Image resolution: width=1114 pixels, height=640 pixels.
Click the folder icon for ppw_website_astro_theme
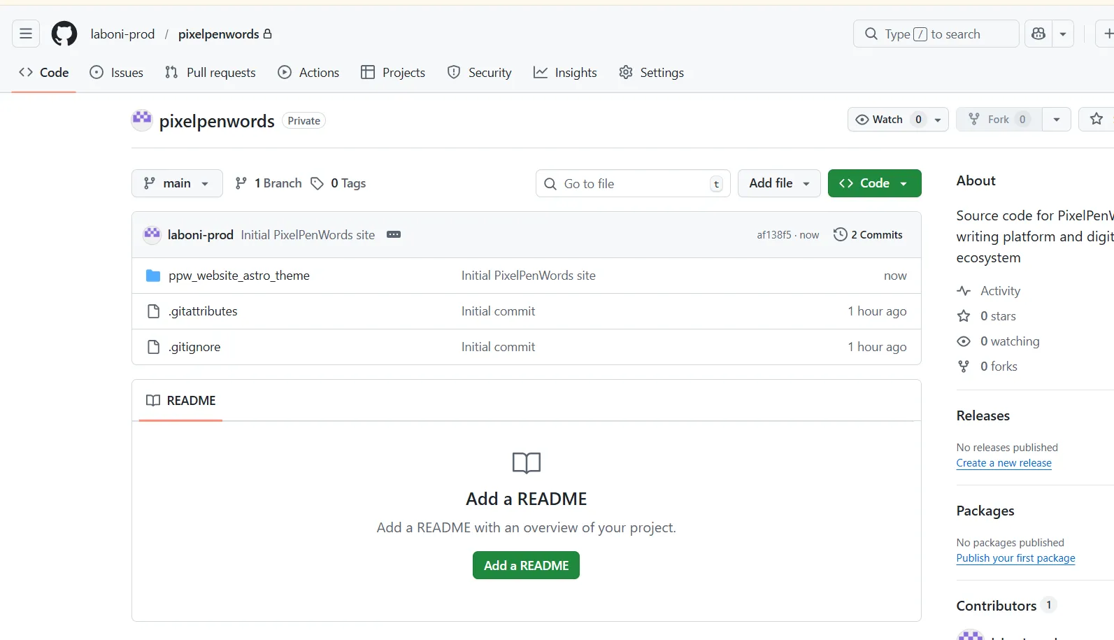coord(153,276)
